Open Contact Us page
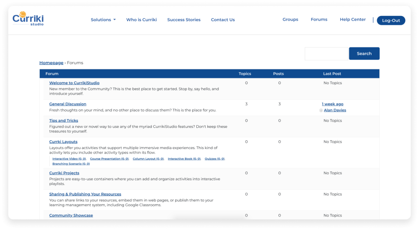419x230 pixels. (x=223, y=20)
